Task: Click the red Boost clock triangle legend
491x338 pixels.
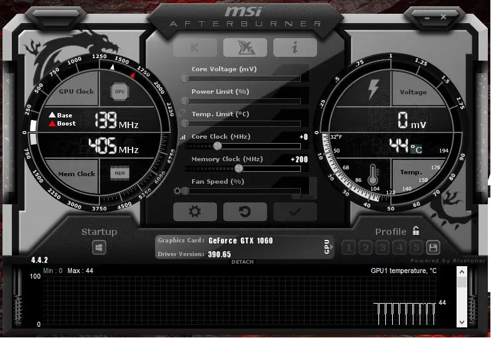Action: [52, 124]
